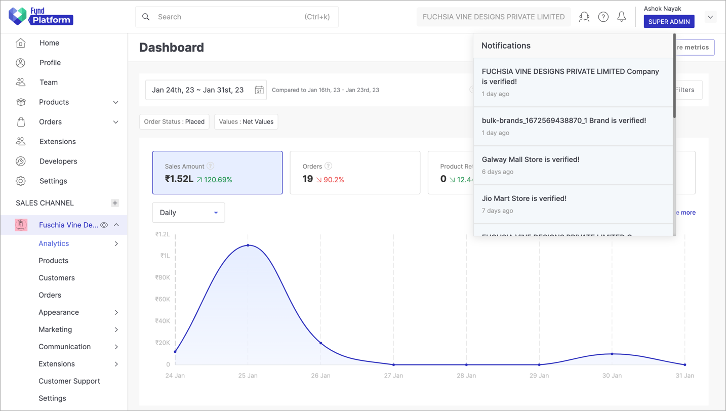
Task: Add a sales channel with plus icon
Action: [x=115, y=203]
